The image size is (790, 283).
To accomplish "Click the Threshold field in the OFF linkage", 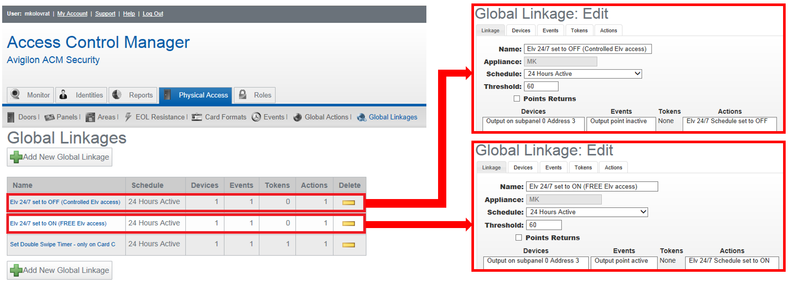I will [541, 87].
